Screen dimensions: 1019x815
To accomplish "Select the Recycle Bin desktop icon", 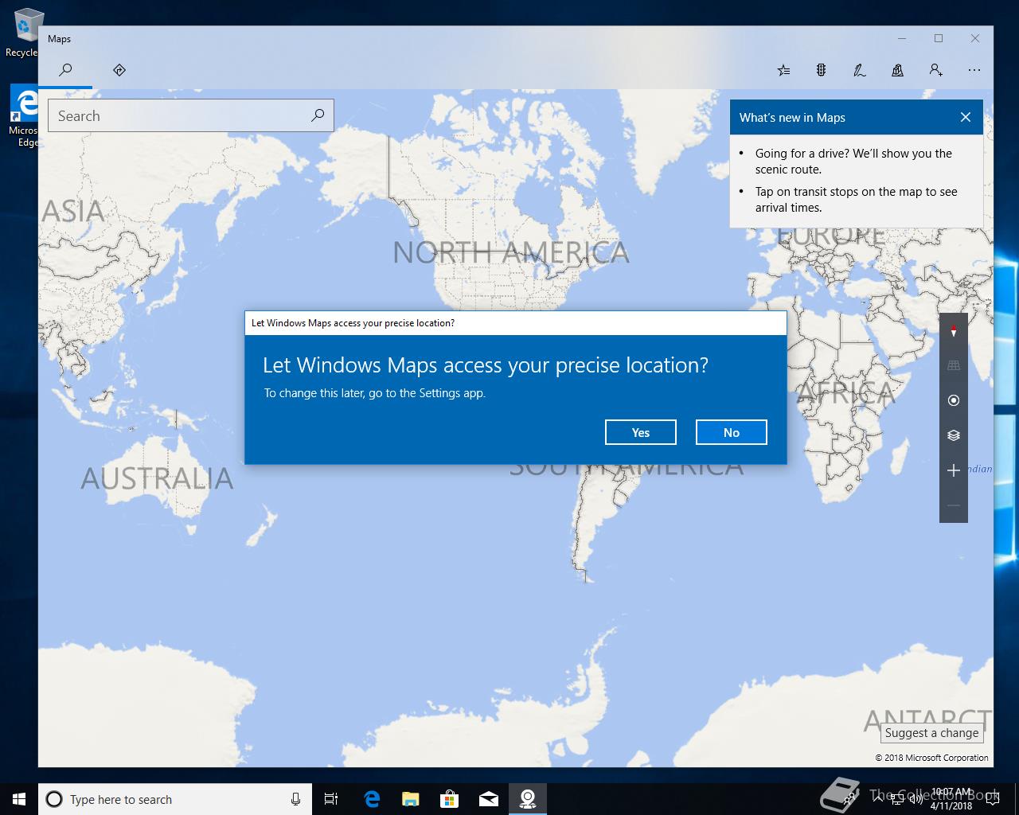I will (x=24, y=33).
